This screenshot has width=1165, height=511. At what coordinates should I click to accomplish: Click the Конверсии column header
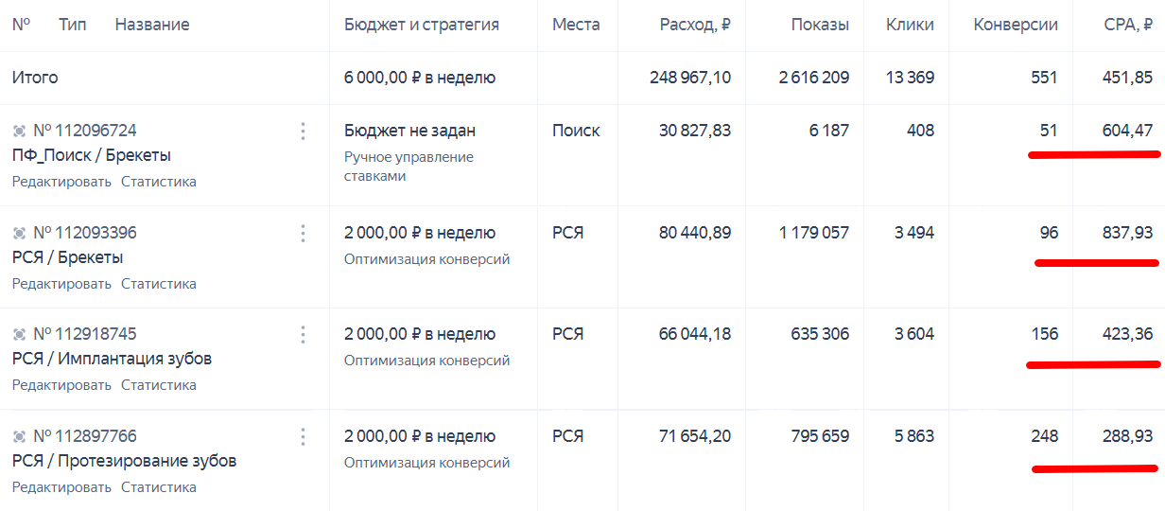point(1016,25)
